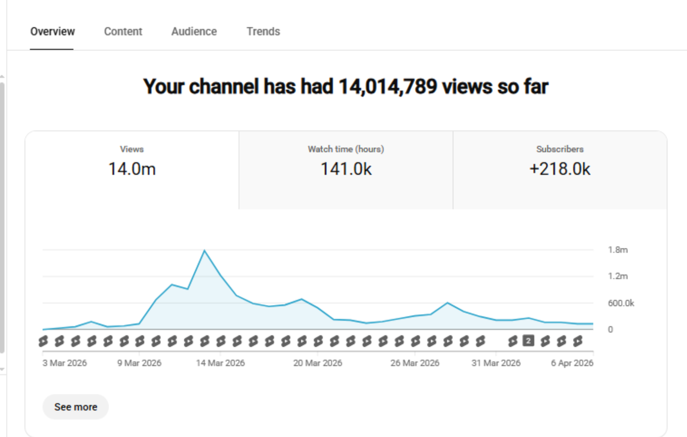Select the Shorts marker above 20 Mar 2026
Viewport: 687px width, 437px height.
pyautogui.click(x=318, y=341)
